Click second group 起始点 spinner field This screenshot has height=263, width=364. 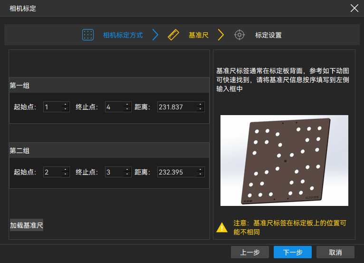[52, 172]
